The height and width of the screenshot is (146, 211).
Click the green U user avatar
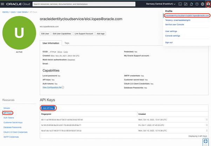point(19,33)
